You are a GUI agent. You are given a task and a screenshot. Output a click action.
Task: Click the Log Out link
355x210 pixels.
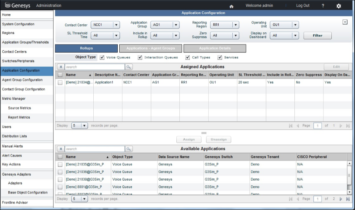coord(303,6)
